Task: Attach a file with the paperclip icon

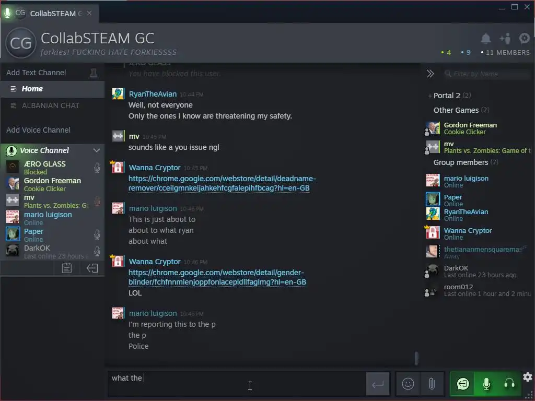Action: click(432, 384)
